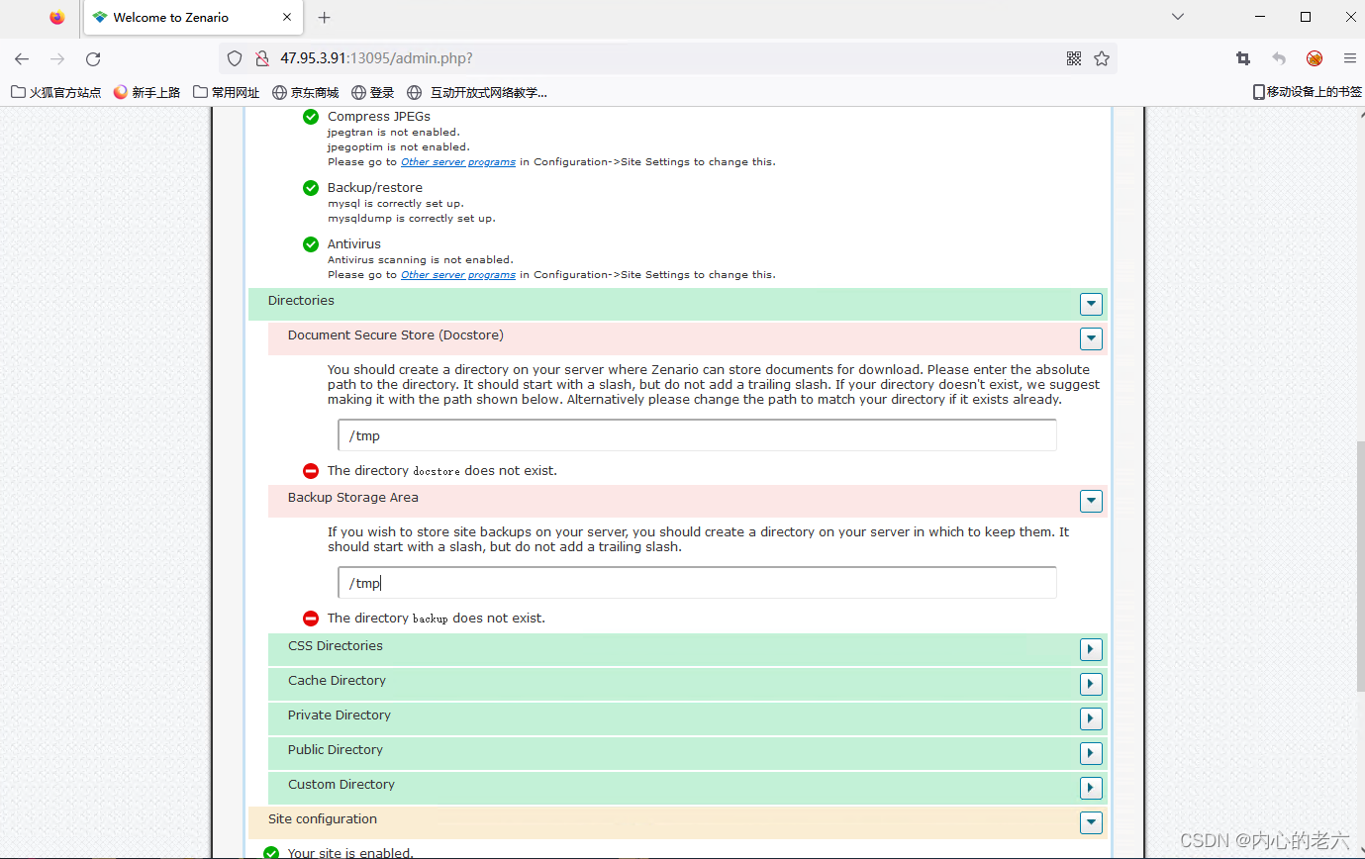Click the Document Secure Store (Docstore) header
Screen dimensions: 1365x859
687,338
